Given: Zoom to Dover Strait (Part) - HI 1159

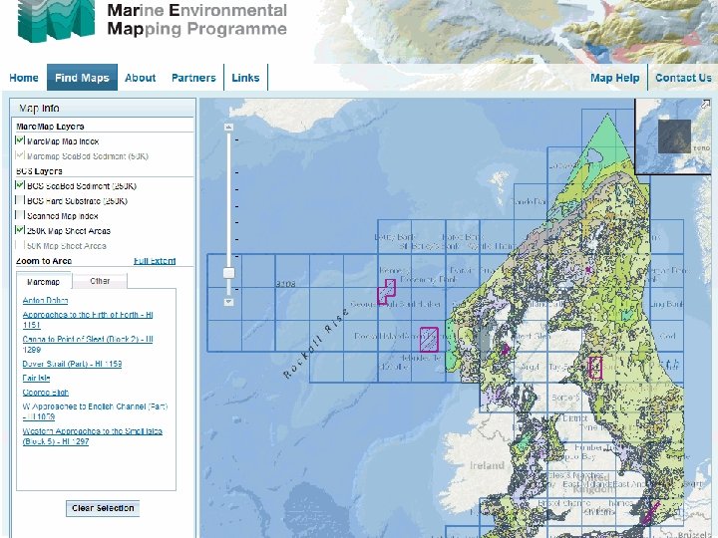Looking at the screenshot, I should click(x=72, y=364).
